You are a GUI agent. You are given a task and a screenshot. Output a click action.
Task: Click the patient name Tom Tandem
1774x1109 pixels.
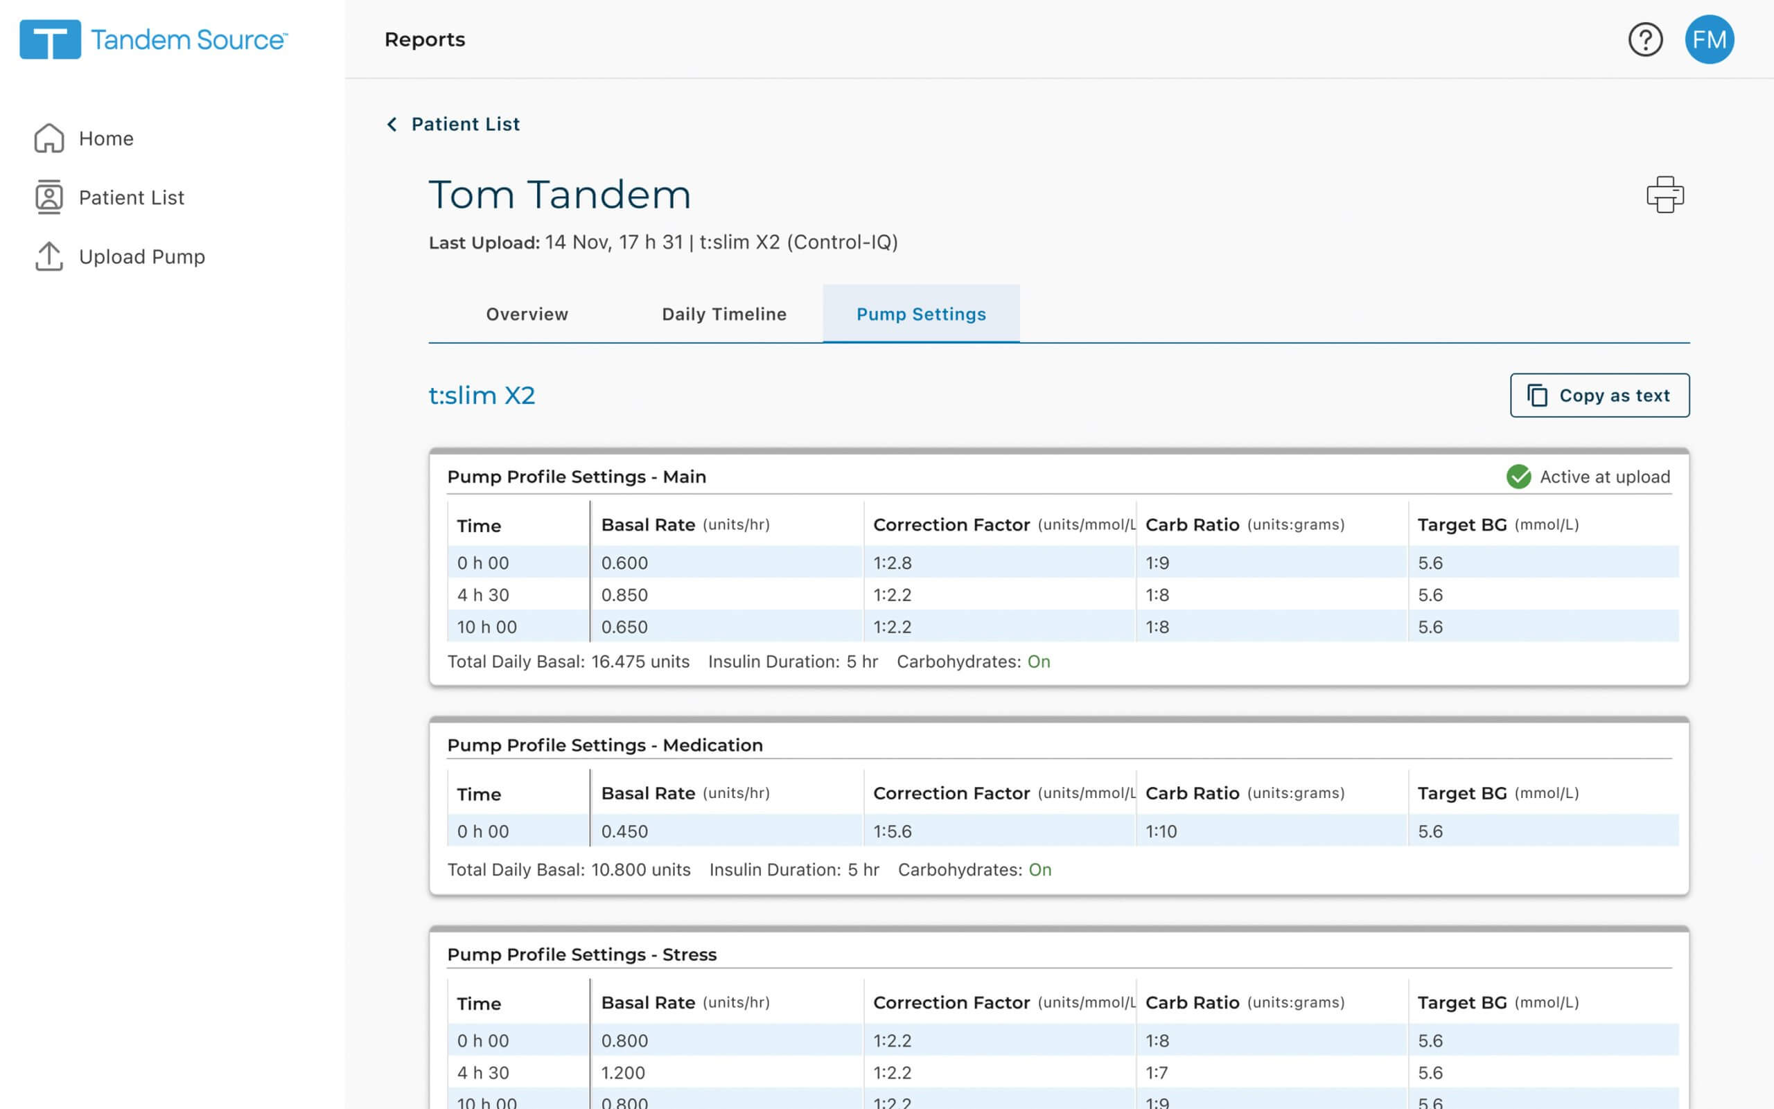click(560, 195)
